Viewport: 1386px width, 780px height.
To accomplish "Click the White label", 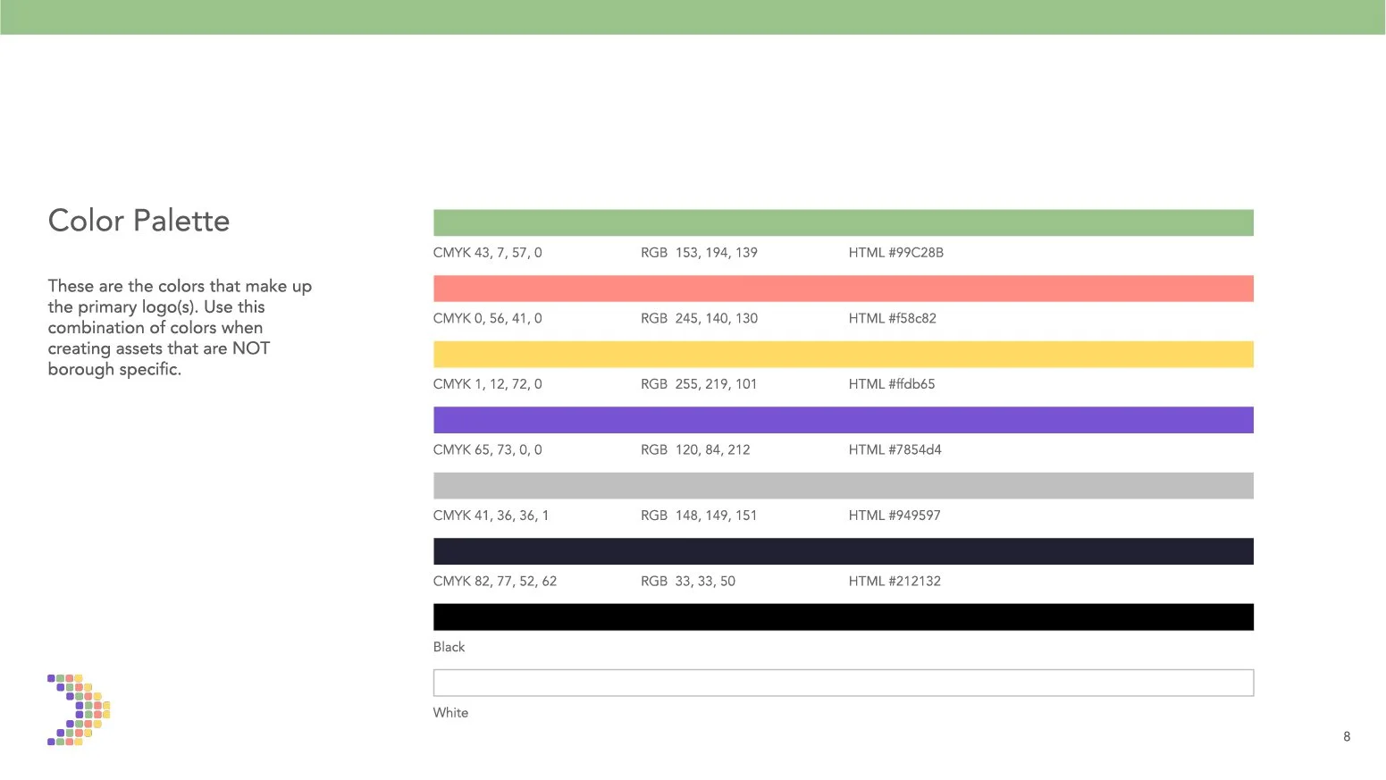I will (x=450, y=712).
